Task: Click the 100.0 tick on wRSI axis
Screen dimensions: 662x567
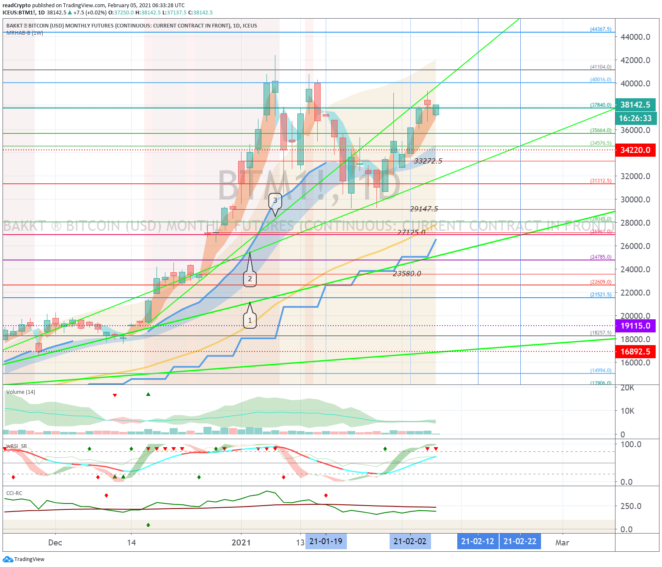Action: pyautogui.click(x=630, y=444)
